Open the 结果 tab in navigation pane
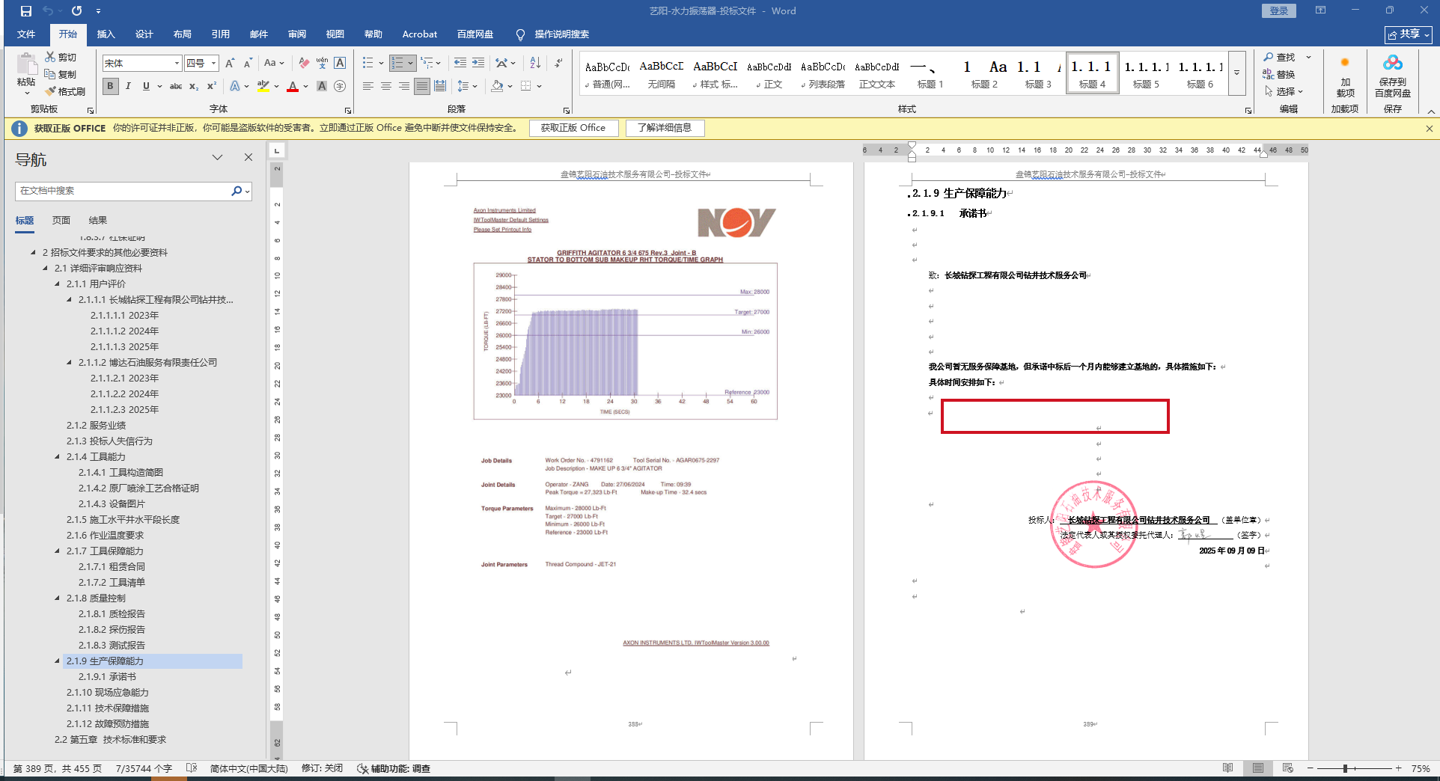This screenshot has width=1440, height=781. pyautogui.click(x=98, y=220)
